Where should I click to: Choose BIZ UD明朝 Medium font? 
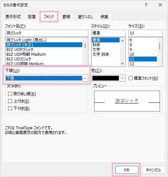click(x=44, y=64)
